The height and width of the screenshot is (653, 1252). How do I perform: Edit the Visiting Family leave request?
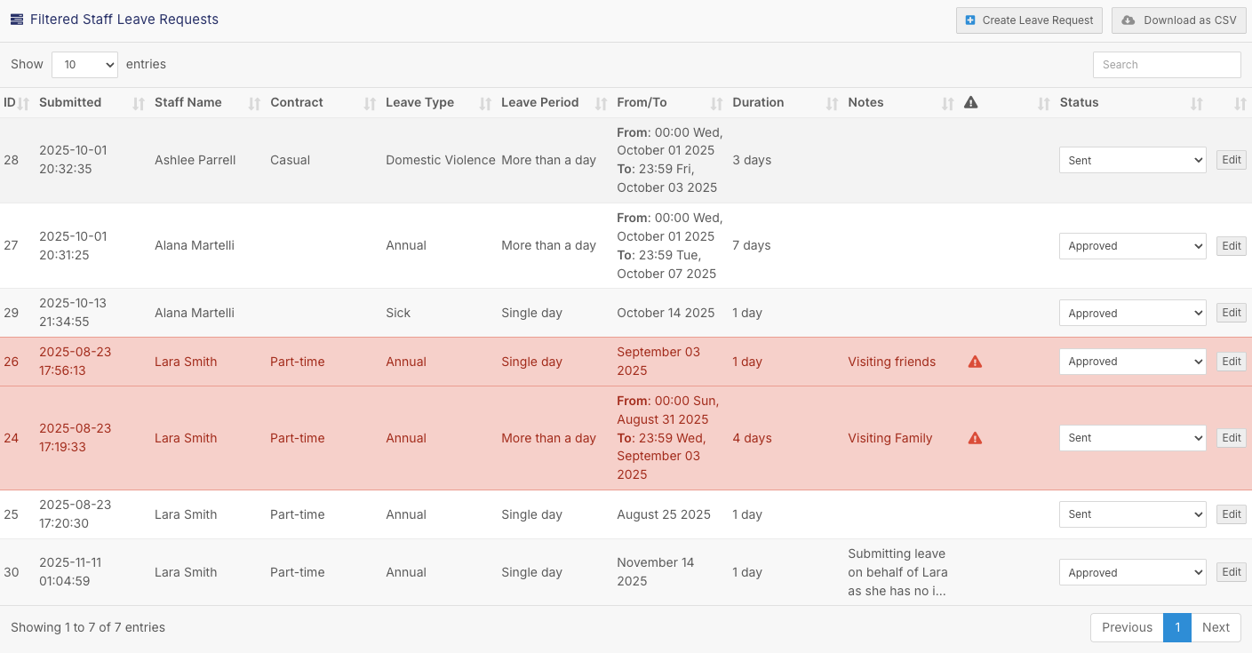pyautogui.click(x=1232, y=438)
